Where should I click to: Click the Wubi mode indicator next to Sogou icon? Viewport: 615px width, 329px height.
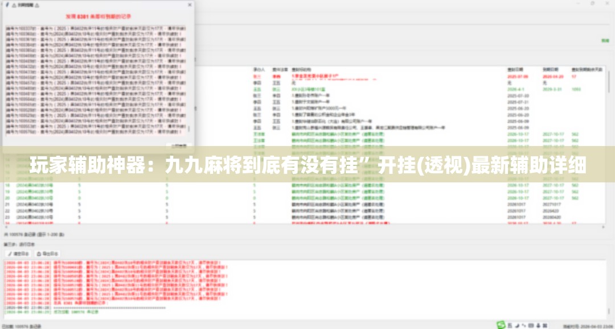pyautogui.click(x=510, y=326)
